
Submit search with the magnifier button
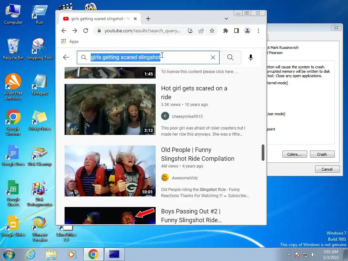(x=230, y=57)
